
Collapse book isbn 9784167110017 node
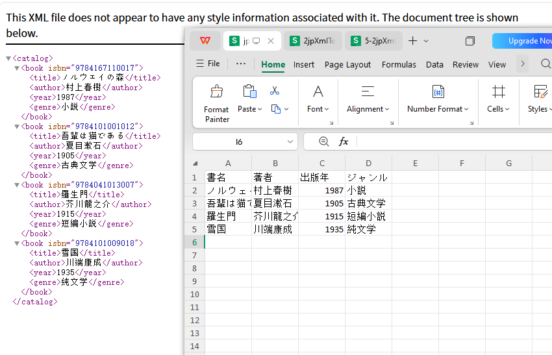tap(16, 68)
